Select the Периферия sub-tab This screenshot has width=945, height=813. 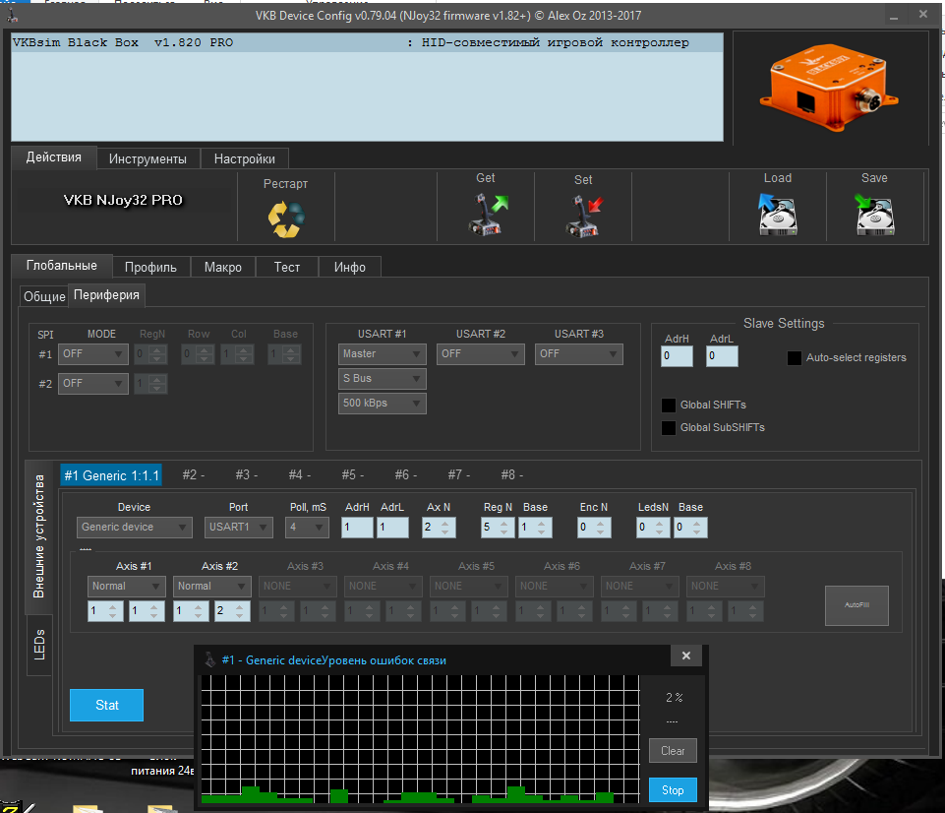click(106, 295)
